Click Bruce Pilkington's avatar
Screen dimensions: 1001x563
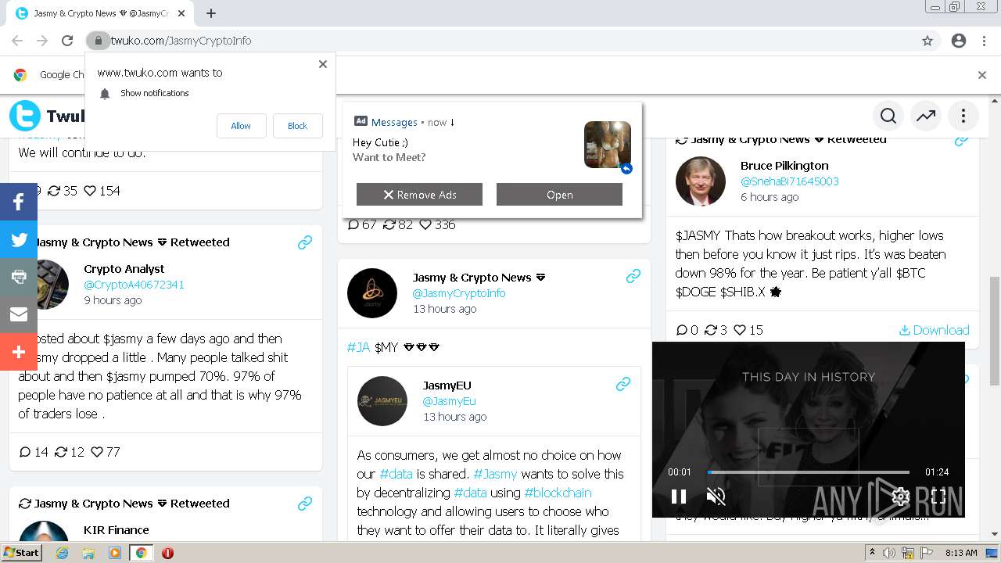(x=700, y=181)
